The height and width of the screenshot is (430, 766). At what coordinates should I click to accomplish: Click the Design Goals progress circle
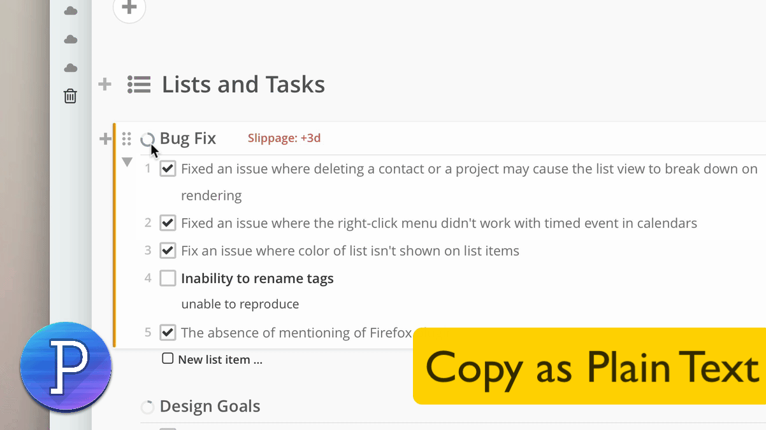point(147,407)
